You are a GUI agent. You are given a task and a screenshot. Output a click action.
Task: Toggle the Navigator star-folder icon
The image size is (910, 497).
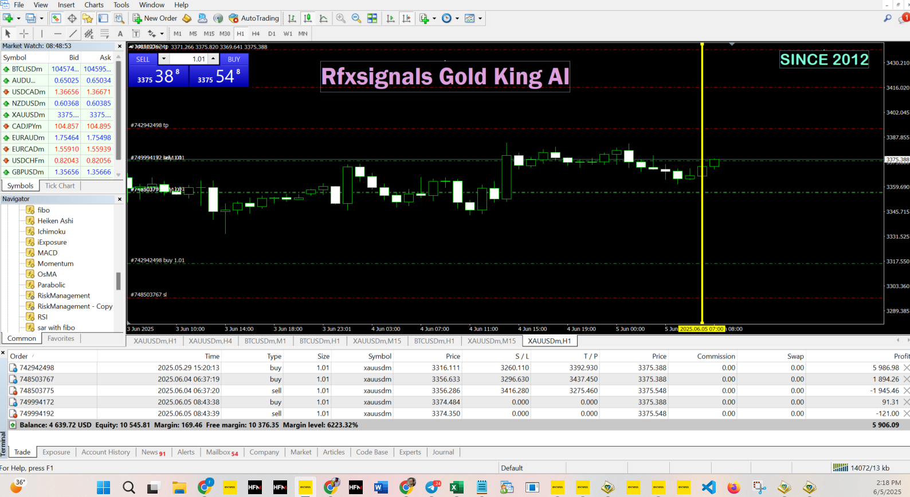tap(88, 18)
